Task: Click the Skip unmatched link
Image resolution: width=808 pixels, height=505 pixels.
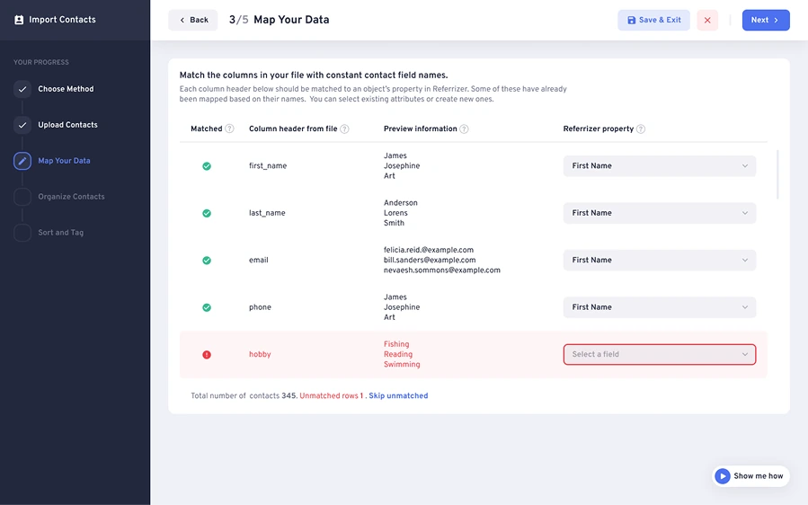Action: point(398,395)
